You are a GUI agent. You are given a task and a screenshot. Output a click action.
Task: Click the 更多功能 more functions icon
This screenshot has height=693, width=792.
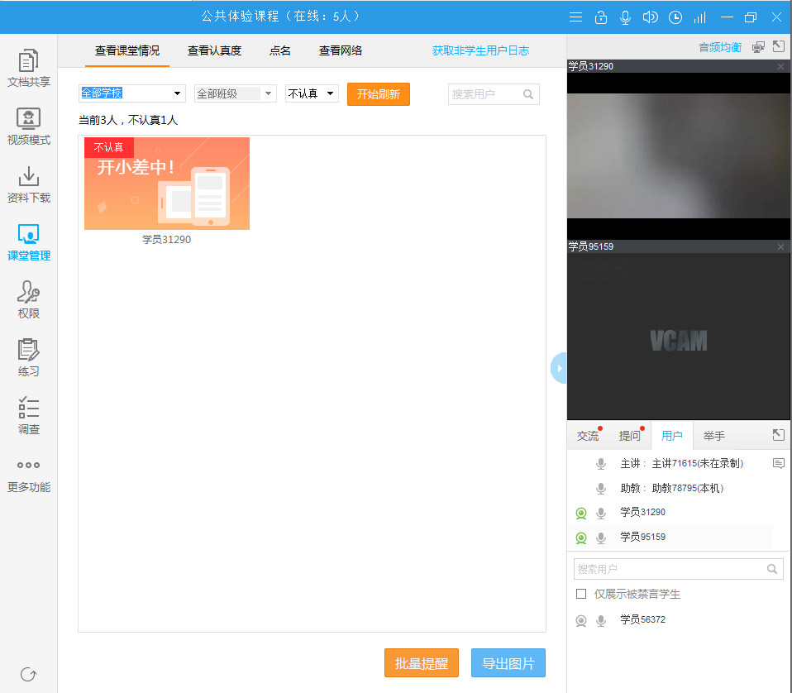pyautogui.click(x=28, y=473)
